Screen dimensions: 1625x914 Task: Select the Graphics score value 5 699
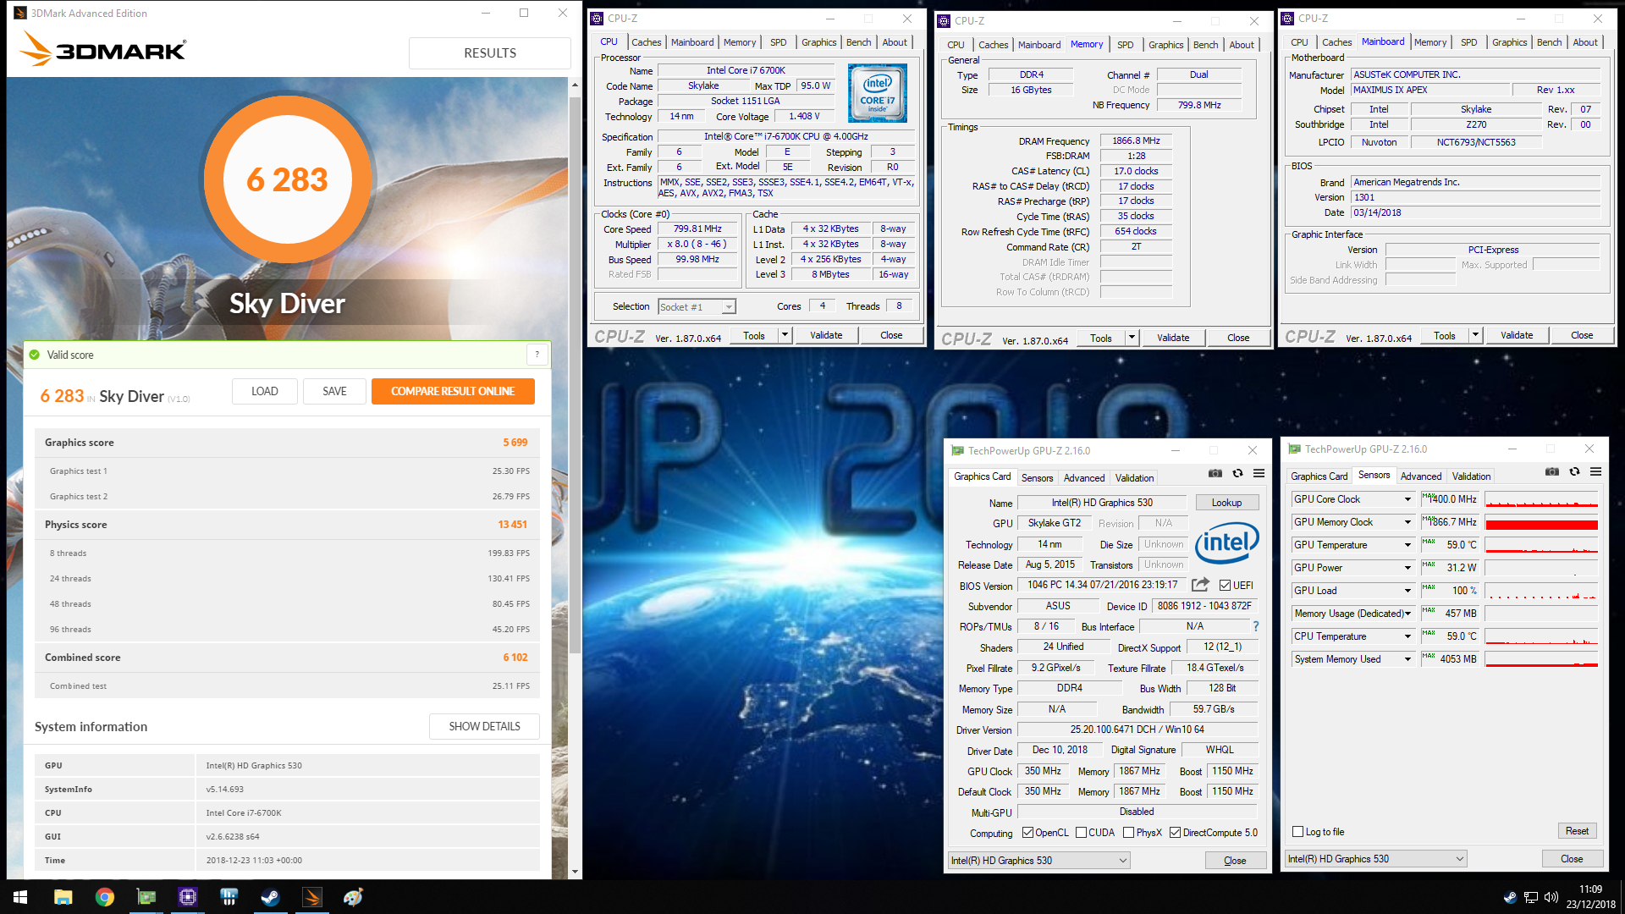click(x=515, y=443)
